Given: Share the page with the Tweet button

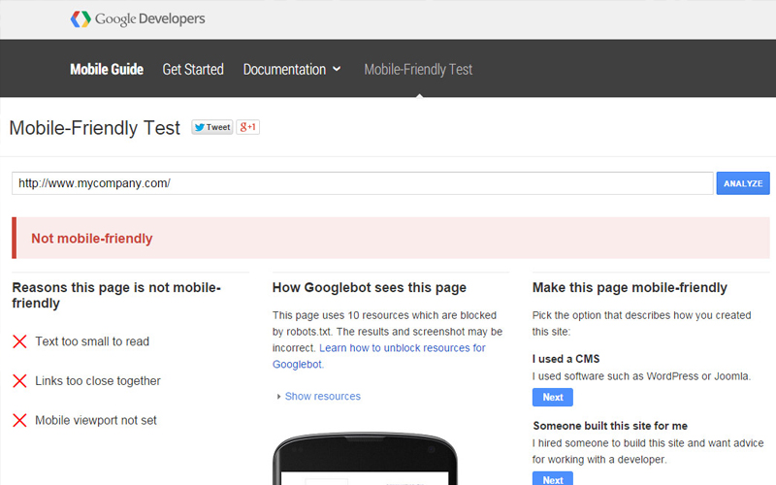Looking at the screenshot, I should 211,127.
